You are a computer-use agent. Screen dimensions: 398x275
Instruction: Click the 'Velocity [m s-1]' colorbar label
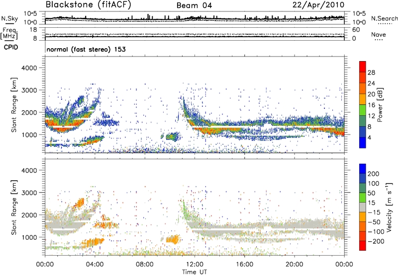389,207
